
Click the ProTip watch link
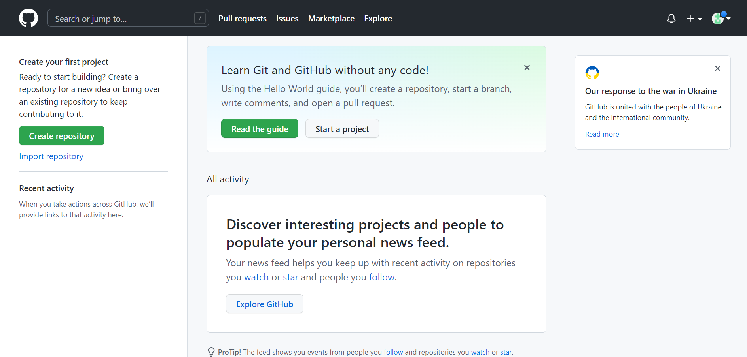480,352
